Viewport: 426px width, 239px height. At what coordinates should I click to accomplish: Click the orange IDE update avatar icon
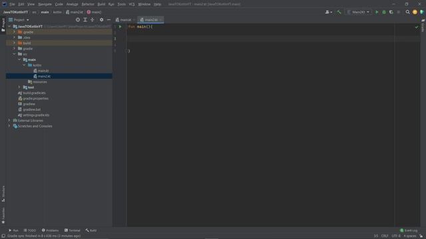pos(415,12)
